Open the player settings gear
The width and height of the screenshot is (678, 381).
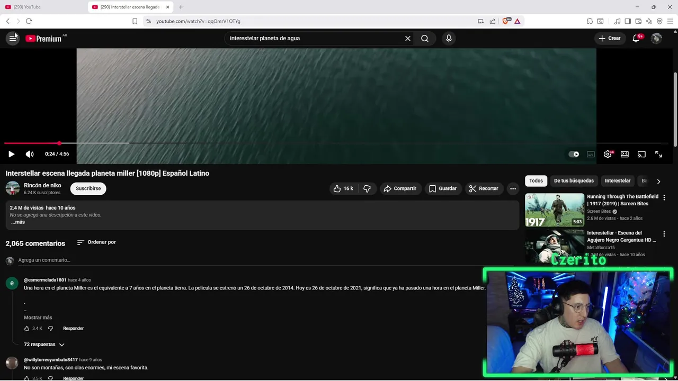608,154
